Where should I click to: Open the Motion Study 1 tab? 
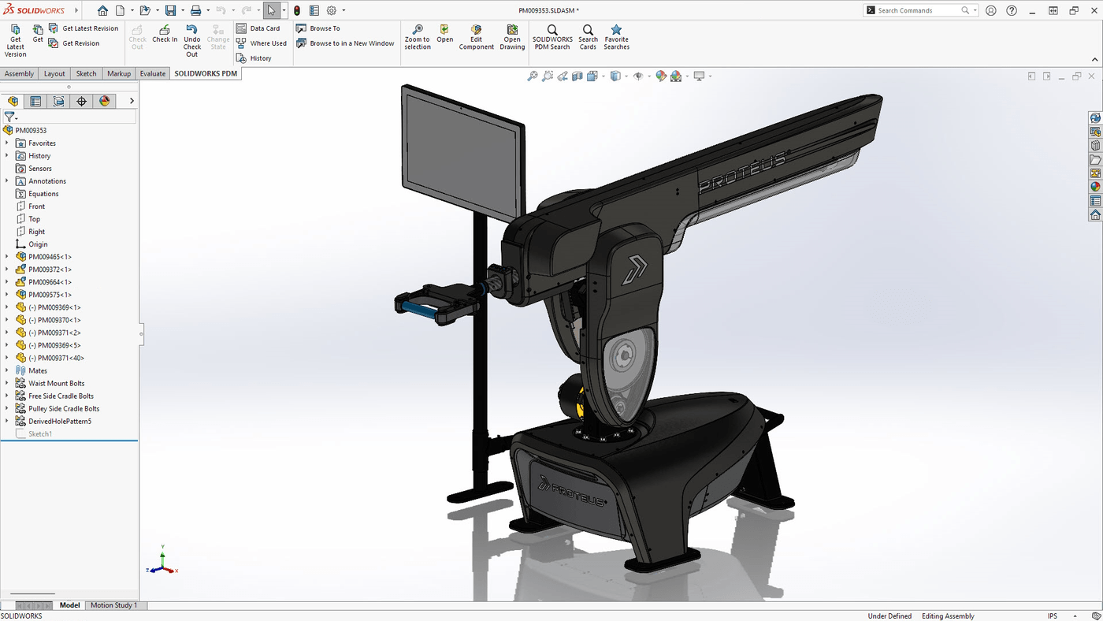coord(113,604)
